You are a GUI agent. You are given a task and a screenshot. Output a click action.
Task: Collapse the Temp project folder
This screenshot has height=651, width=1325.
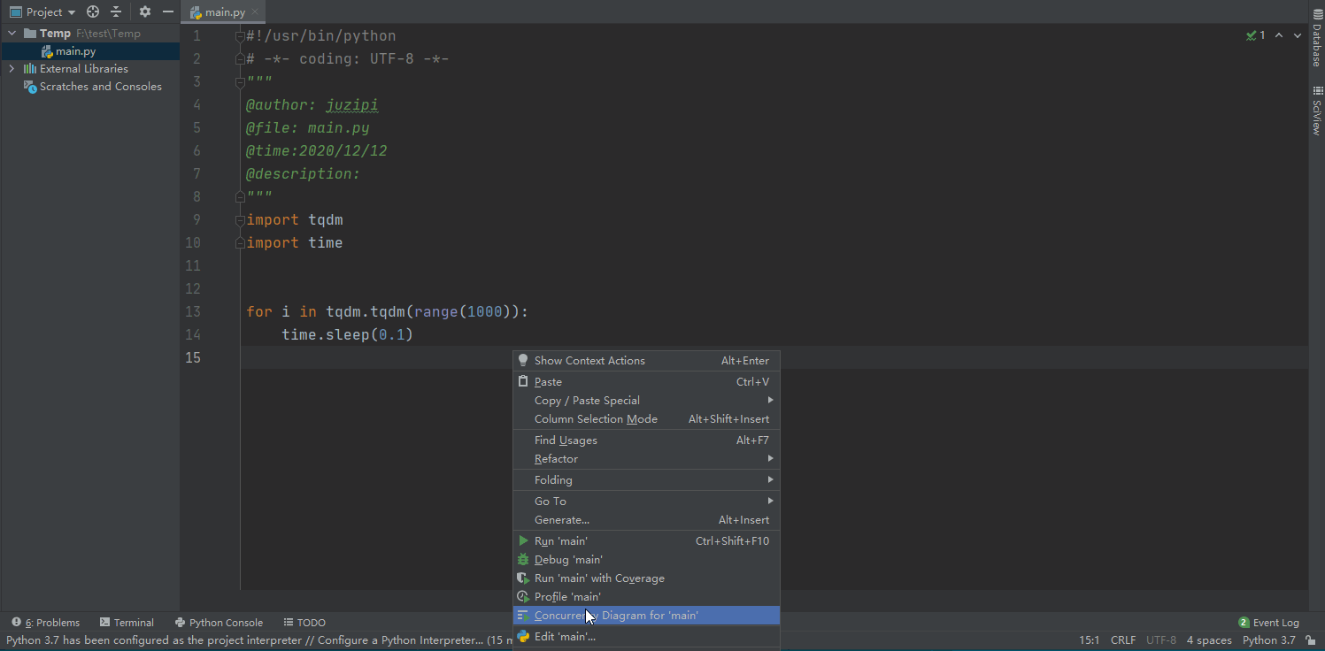(12, 34)
